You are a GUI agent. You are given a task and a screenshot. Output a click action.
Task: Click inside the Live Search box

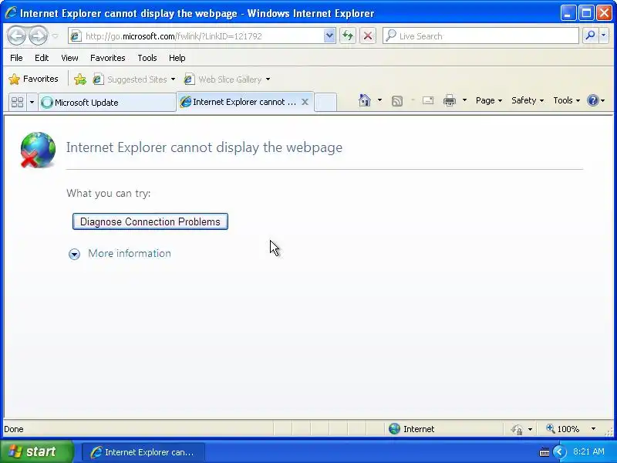(480, 36)
